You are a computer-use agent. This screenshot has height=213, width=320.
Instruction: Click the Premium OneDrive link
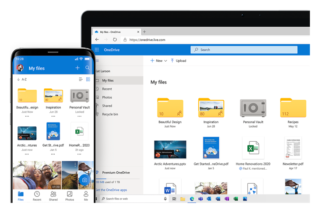pos(116,172)
